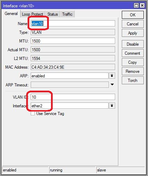This screenshot has height=176, width=148.
Task: Switch to the Loop Protect tab
Action: click(x=32, y=14)
